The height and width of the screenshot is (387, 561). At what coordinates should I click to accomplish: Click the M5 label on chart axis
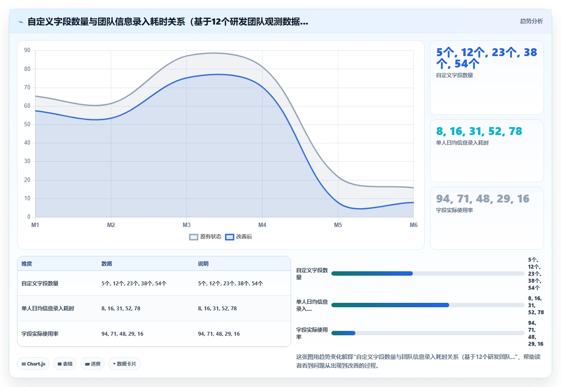coord(338,225)
